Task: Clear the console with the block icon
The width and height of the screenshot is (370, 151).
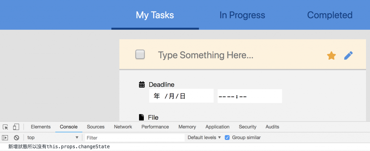Action: [16, 137]
